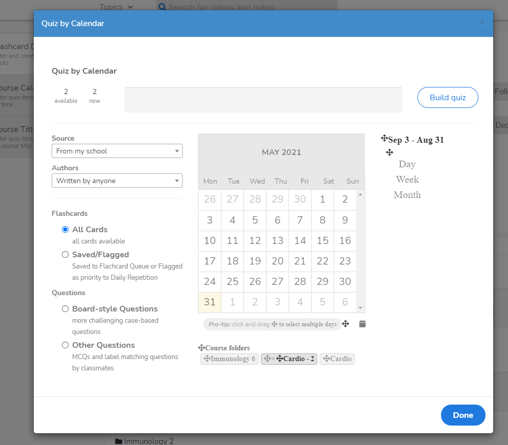Choose the Other Questions radio option

65,345
